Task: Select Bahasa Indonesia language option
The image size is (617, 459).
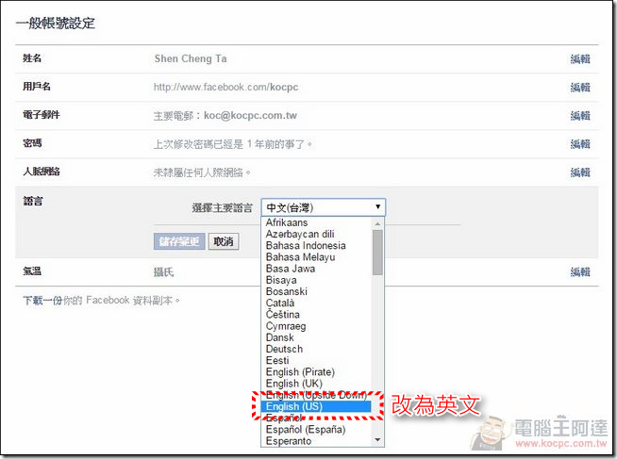Action: [306, 246]
